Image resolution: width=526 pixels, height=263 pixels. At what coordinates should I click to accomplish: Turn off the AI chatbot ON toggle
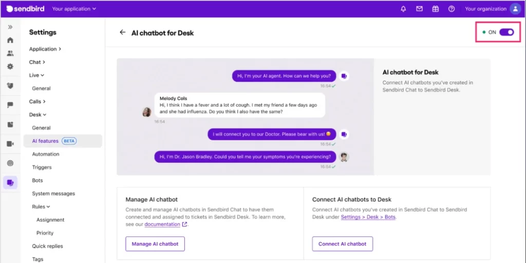pyautogui.click(x=506, y=32)
